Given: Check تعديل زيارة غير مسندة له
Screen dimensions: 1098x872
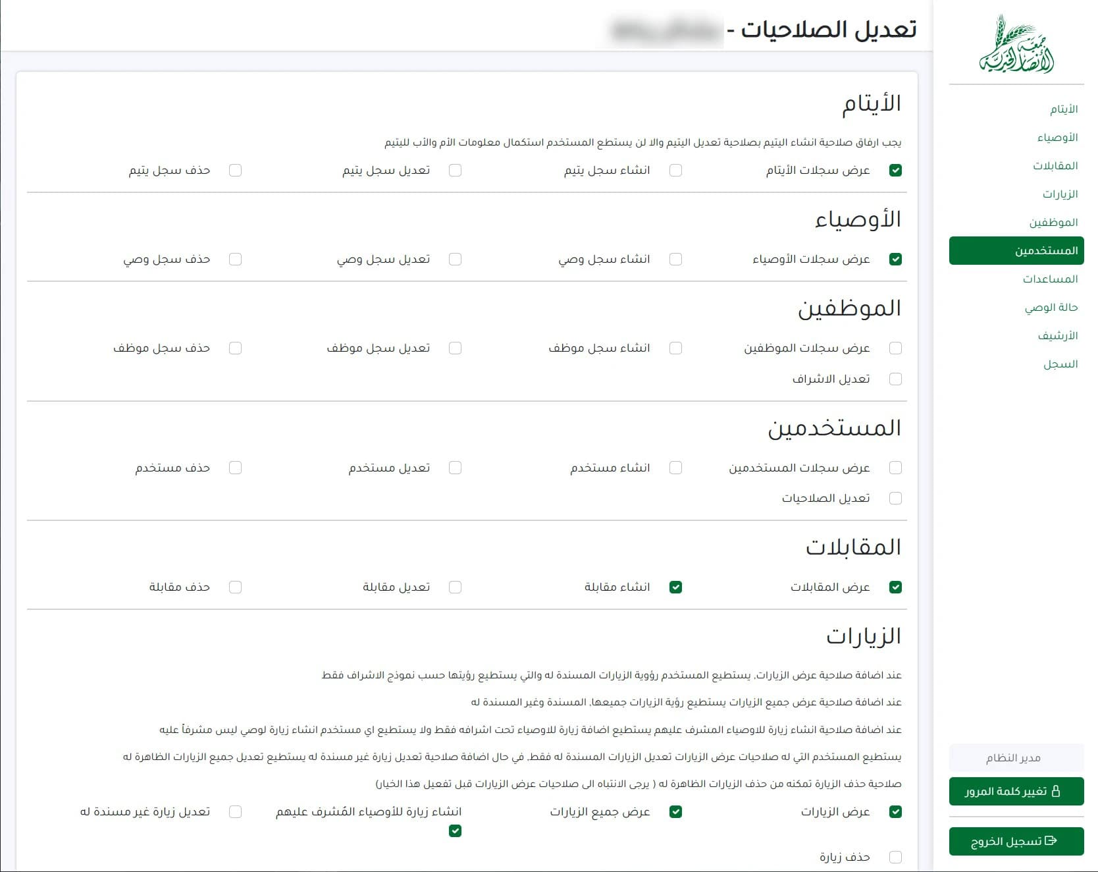Looking at the screenshot, I should point(235,812).
